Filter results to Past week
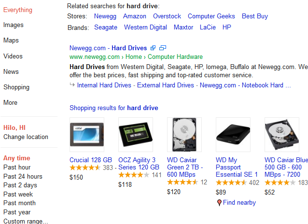Screen dimensions: 308x224 coord(19,194)
